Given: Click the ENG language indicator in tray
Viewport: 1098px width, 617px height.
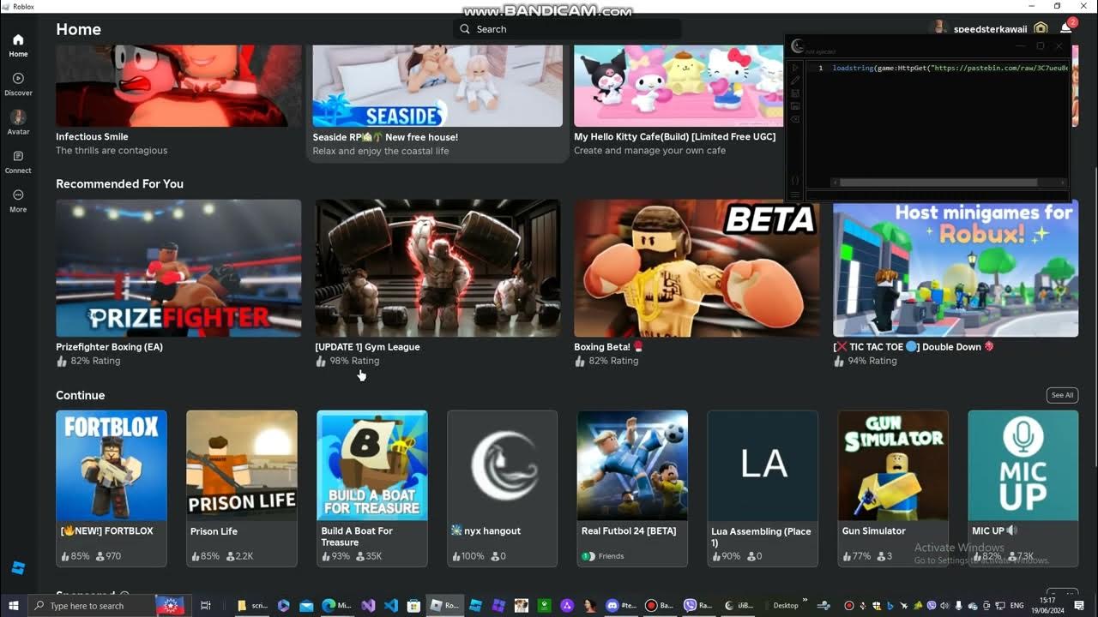Looking at the screenshot, I should (1017, 605).
